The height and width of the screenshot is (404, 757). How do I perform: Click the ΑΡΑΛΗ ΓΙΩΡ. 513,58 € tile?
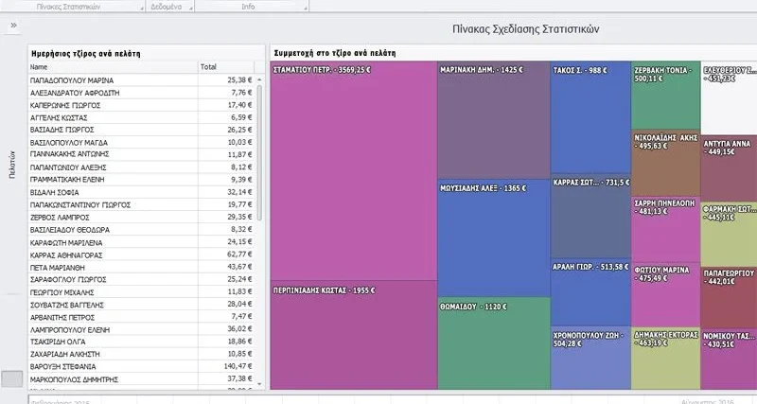(x=590, y=292)
